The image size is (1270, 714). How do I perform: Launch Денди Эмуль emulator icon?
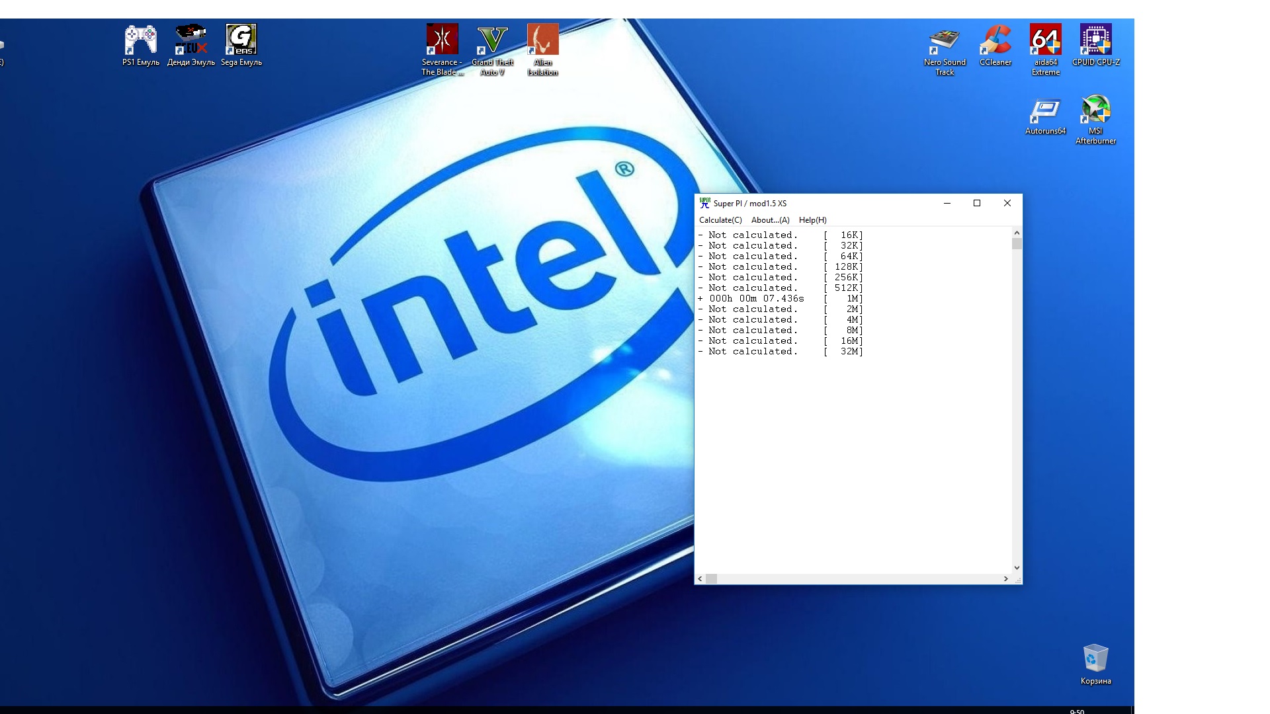point(190,41)
